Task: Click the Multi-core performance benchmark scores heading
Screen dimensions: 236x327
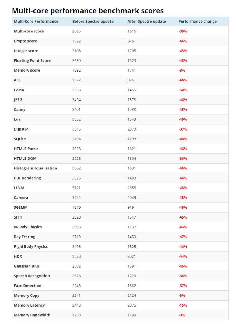Action: point(88,11)
